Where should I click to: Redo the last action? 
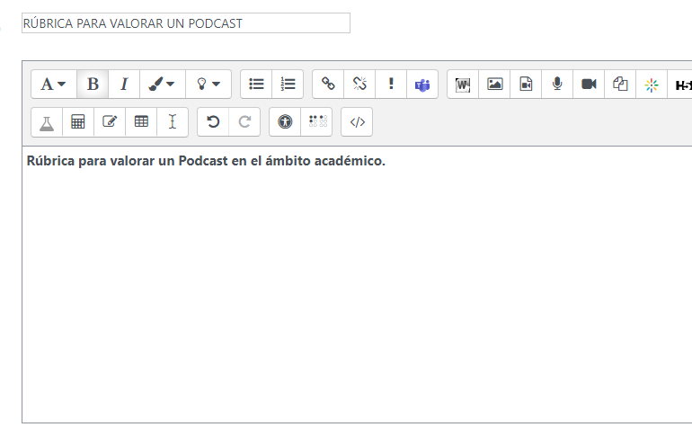[x=244, y=121]
